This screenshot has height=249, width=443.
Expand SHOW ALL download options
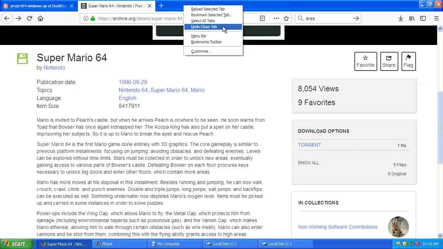[x=308, y=163]
